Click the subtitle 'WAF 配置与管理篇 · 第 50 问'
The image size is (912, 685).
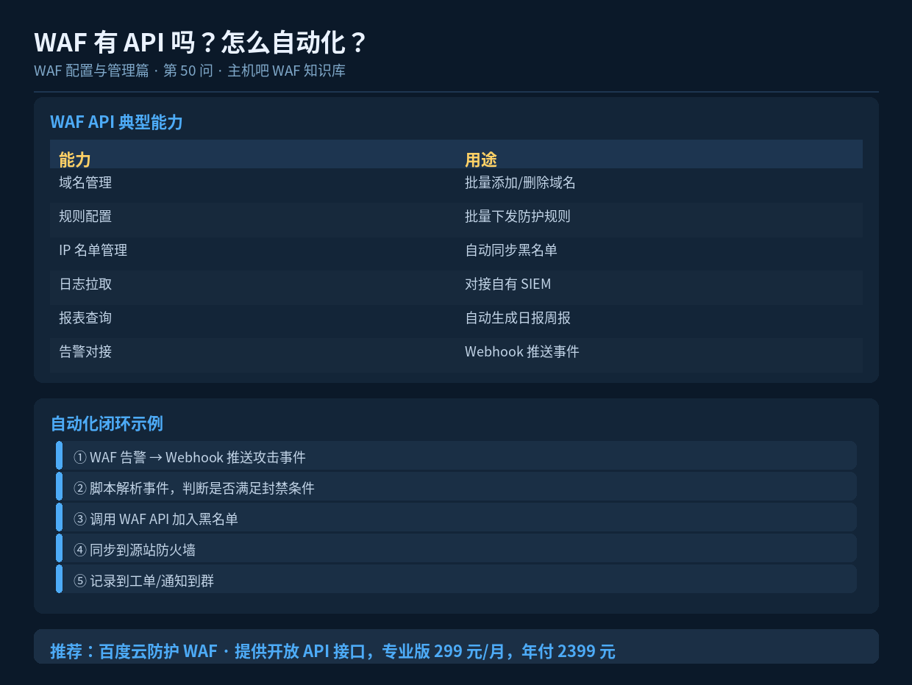123,71
